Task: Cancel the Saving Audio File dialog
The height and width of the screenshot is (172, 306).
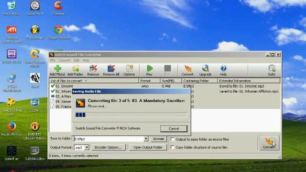Action: [x=174, y=129]
